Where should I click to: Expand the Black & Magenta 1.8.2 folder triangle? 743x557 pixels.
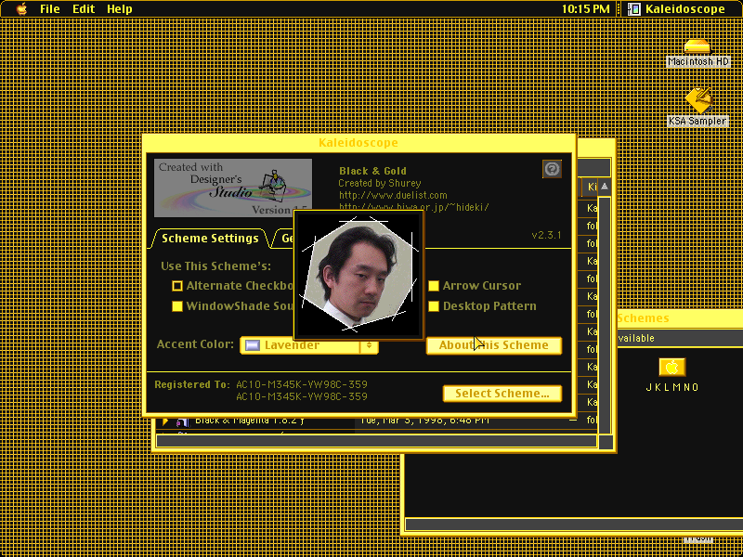tap(165, 421)
